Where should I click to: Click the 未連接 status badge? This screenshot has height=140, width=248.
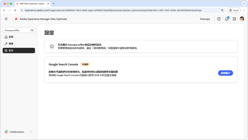point(85,64)
